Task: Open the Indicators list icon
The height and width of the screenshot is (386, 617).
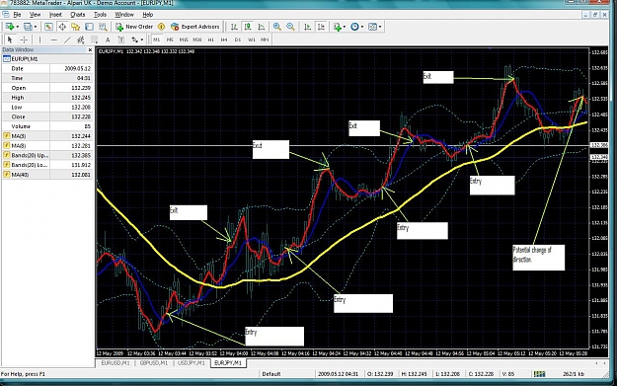Action: click(338, 27)
